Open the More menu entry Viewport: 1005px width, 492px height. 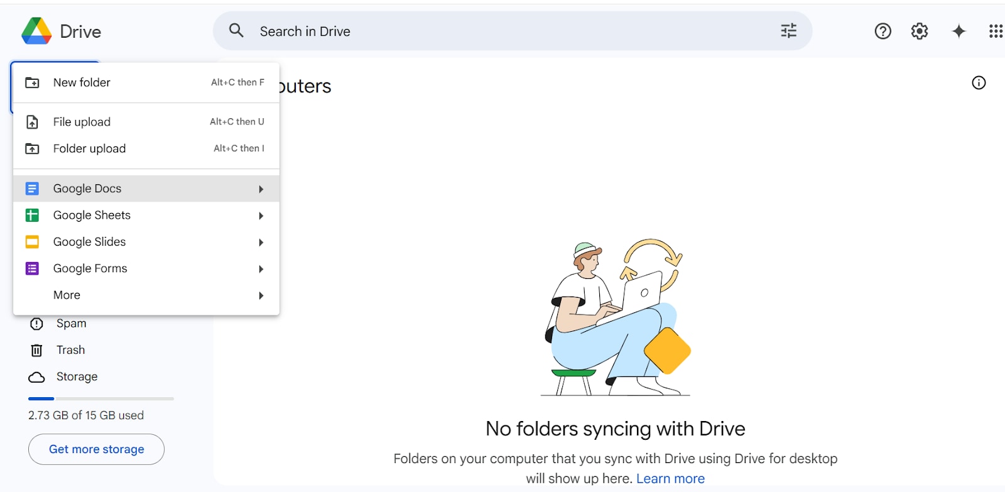coord(146,295)
